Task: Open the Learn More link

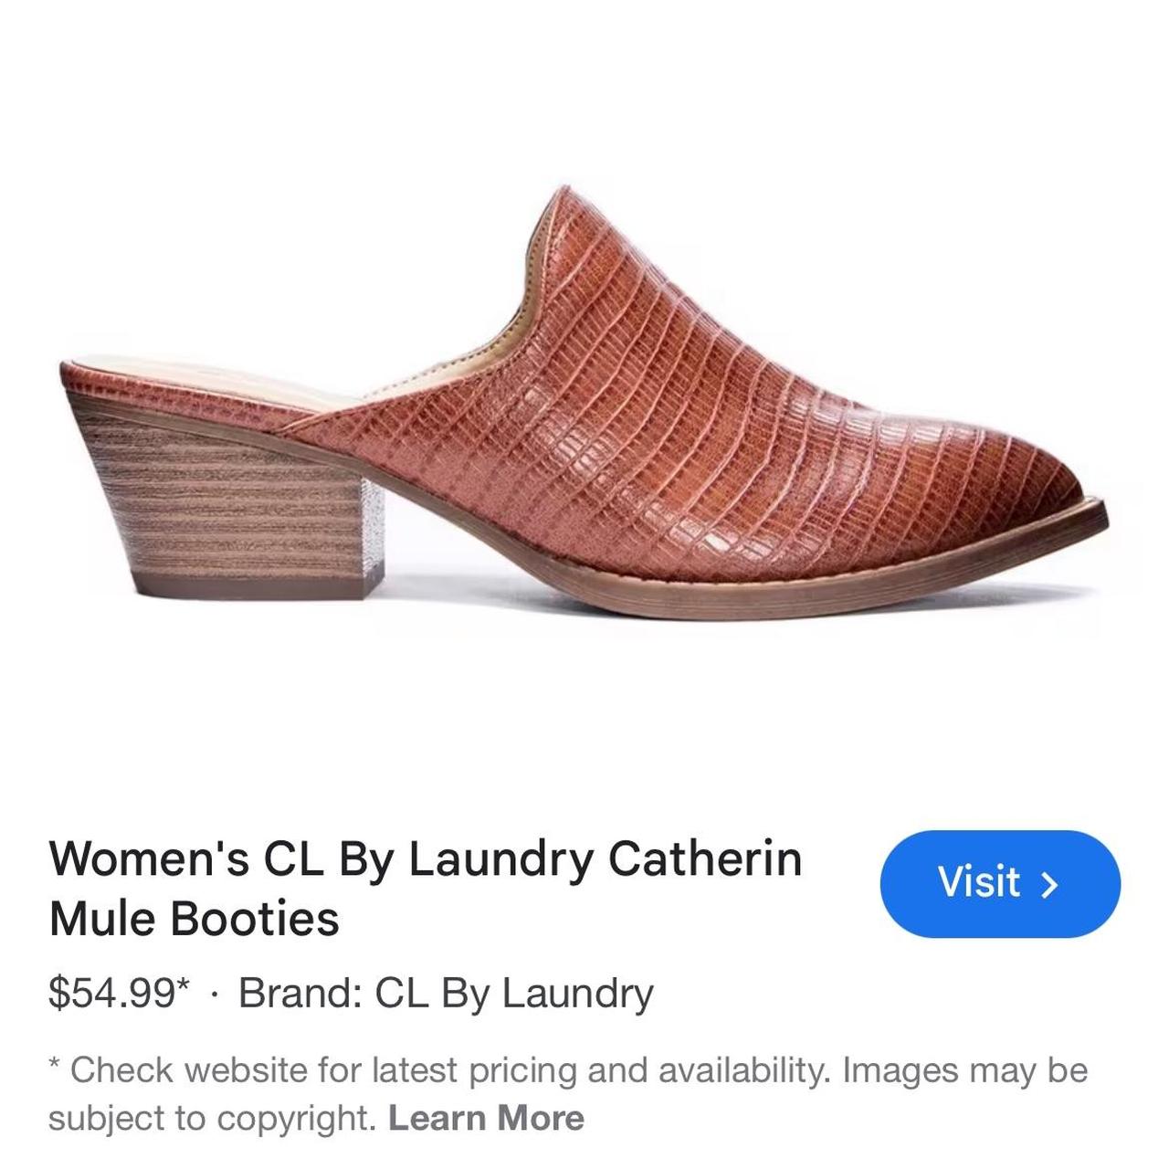Action: 486,1118
